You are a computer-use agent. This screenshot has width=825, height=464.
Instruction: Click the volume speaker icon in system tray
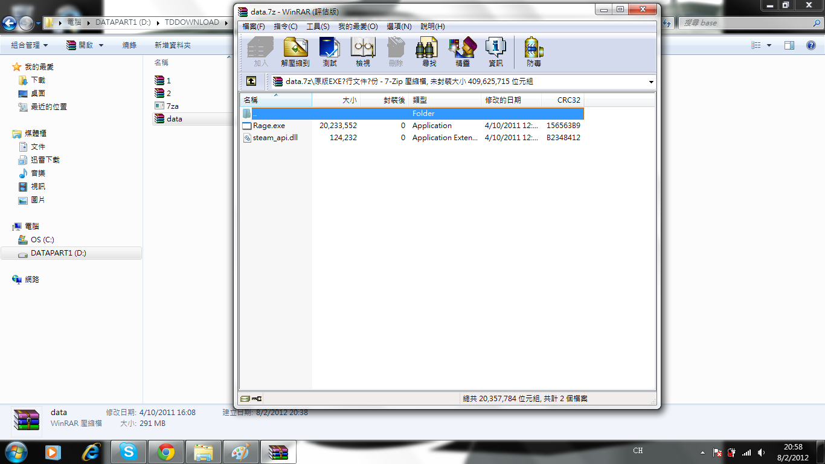(761, 452)
